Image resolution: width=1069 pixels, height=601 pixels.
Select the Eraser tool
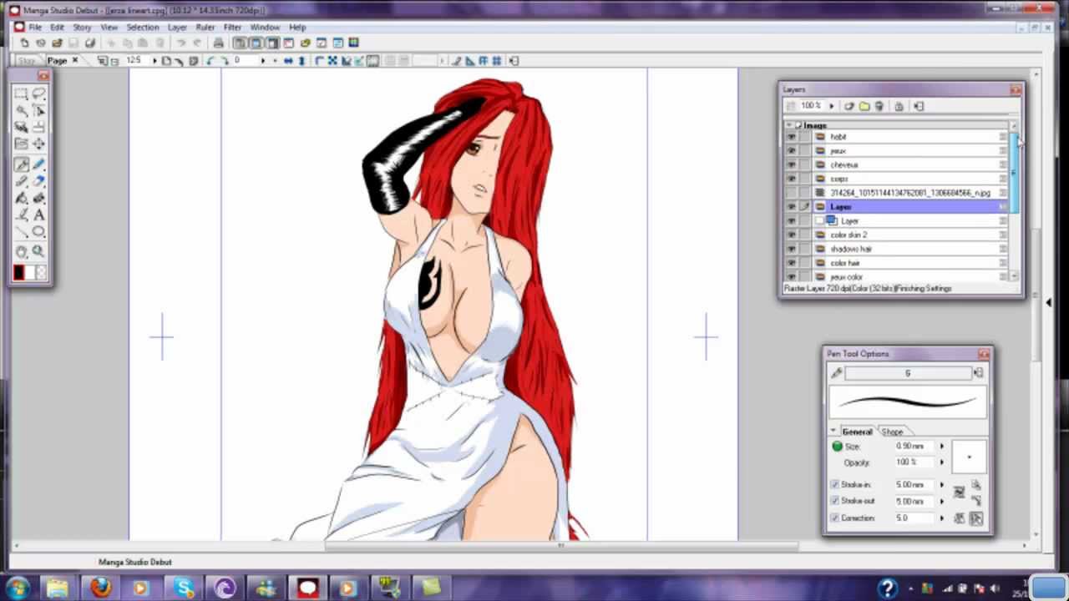tap(38, 181)
